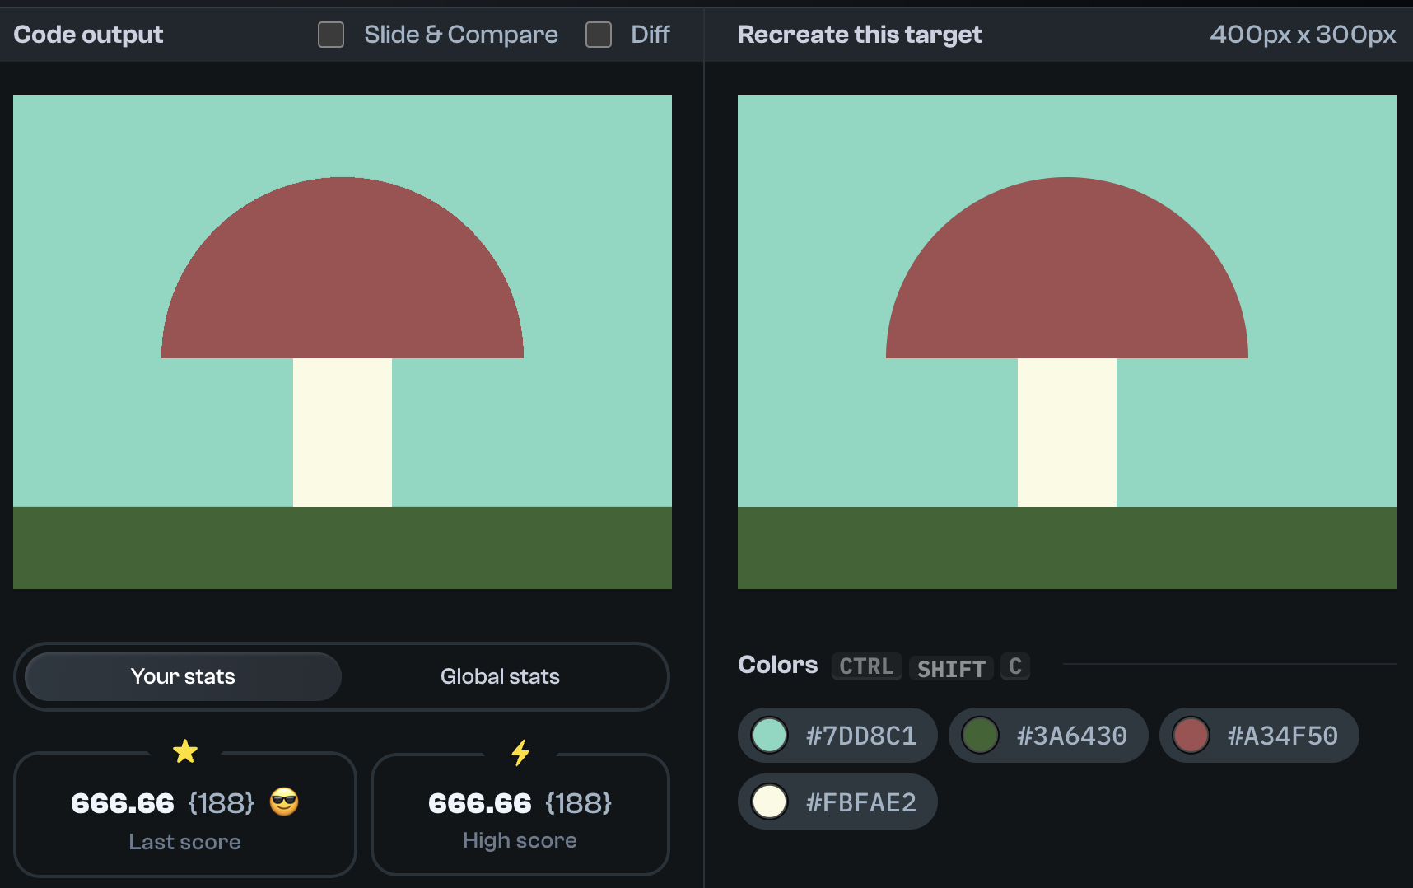Click the Last score label
This screenshot has width=1413, height=888.
(184, 842)
